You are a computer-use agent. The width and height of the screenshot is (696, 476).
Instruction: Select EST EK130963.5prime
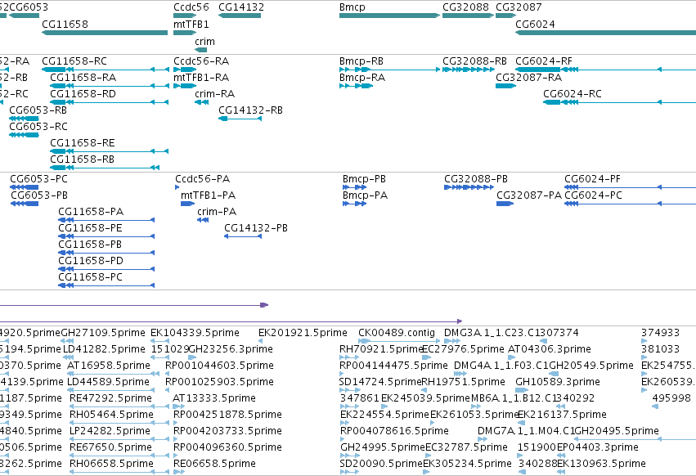tap(561, 472)
